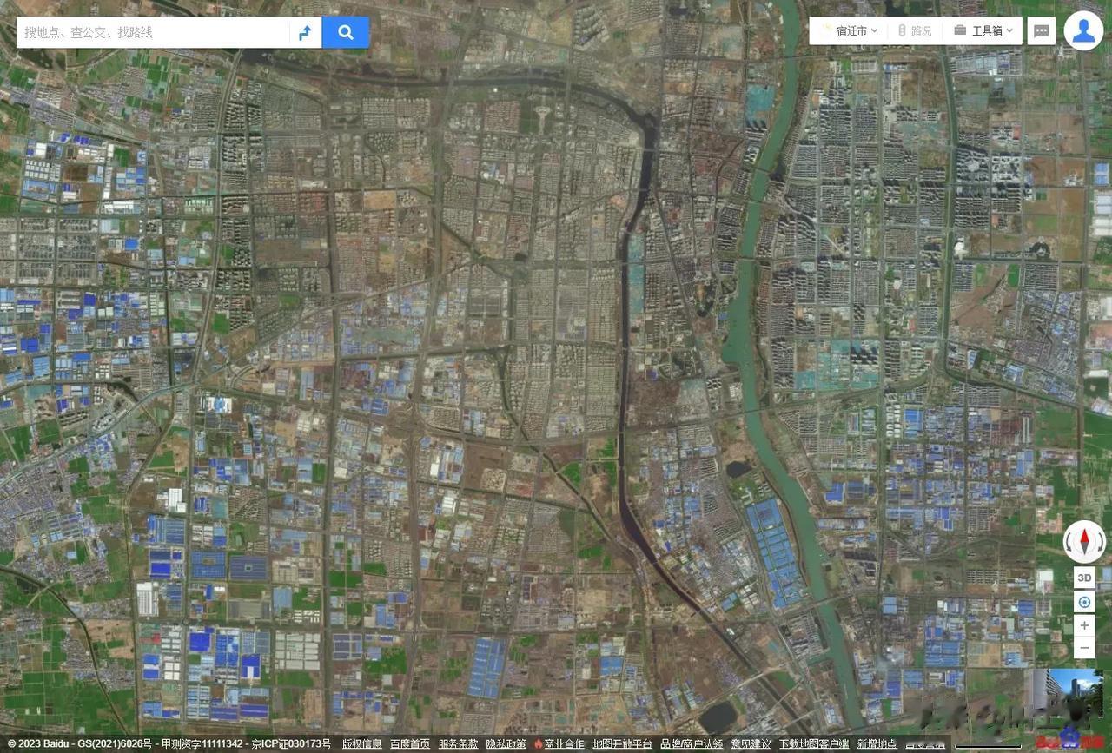This screenshot has width=1112, height=753.
Task: Toggle the 路况 traffic layer
Action: (x=915, y=30)
